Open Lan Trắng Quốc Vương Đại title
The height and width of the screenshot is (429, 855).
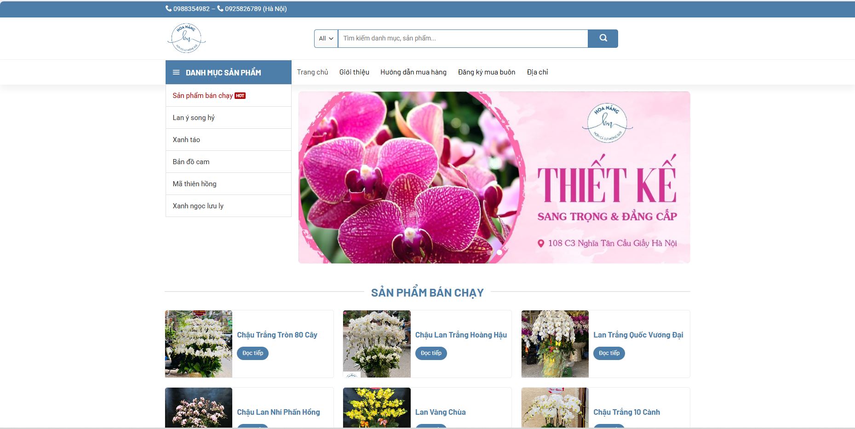(638, 335)
